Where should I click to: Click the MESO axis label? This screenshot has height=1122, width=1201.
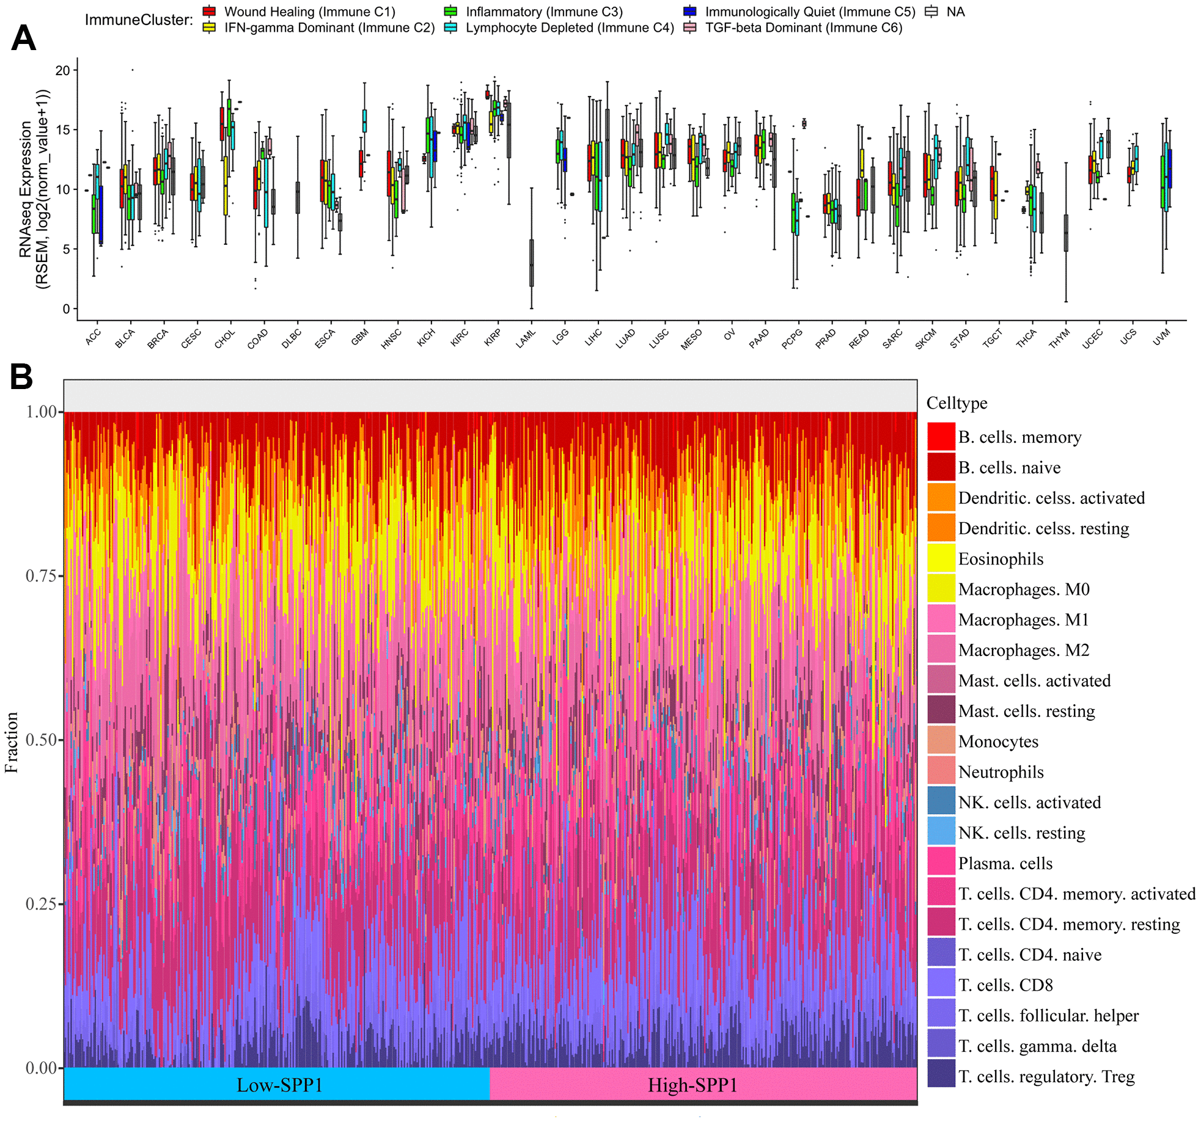pyautogui.click(x=691, y=338)
